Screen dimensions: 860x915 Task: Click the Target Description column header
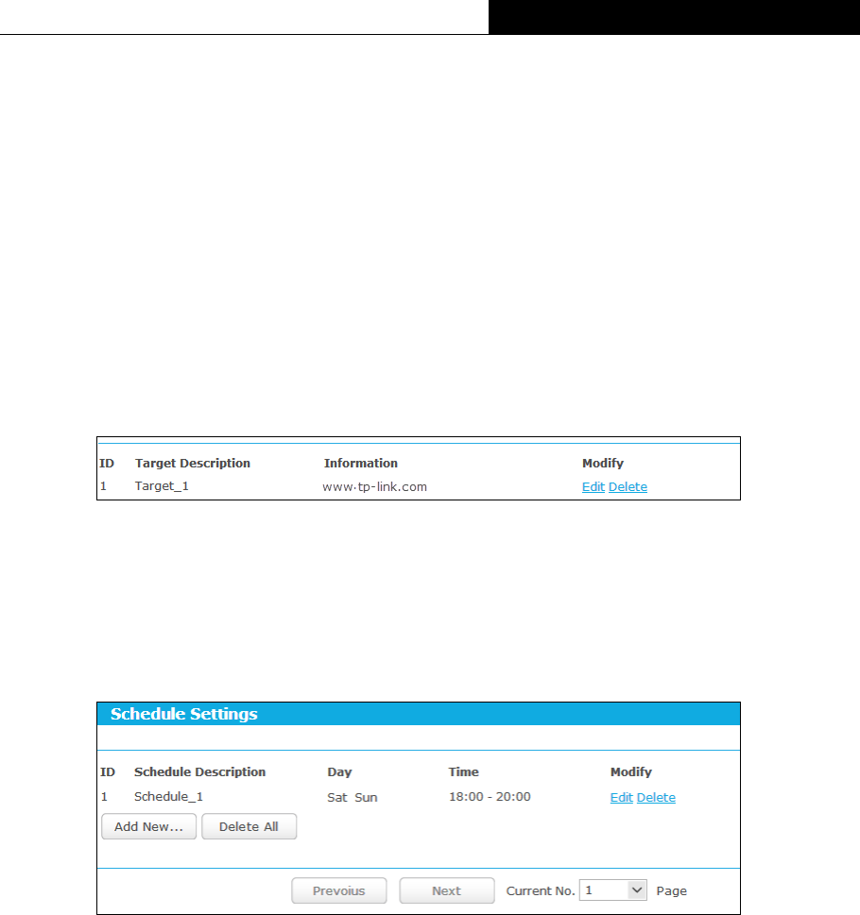tap(193, 463)
